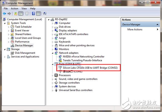162x112 pixels.
Task: Collapse the Network adapters node
Action: tap(53, 53)
